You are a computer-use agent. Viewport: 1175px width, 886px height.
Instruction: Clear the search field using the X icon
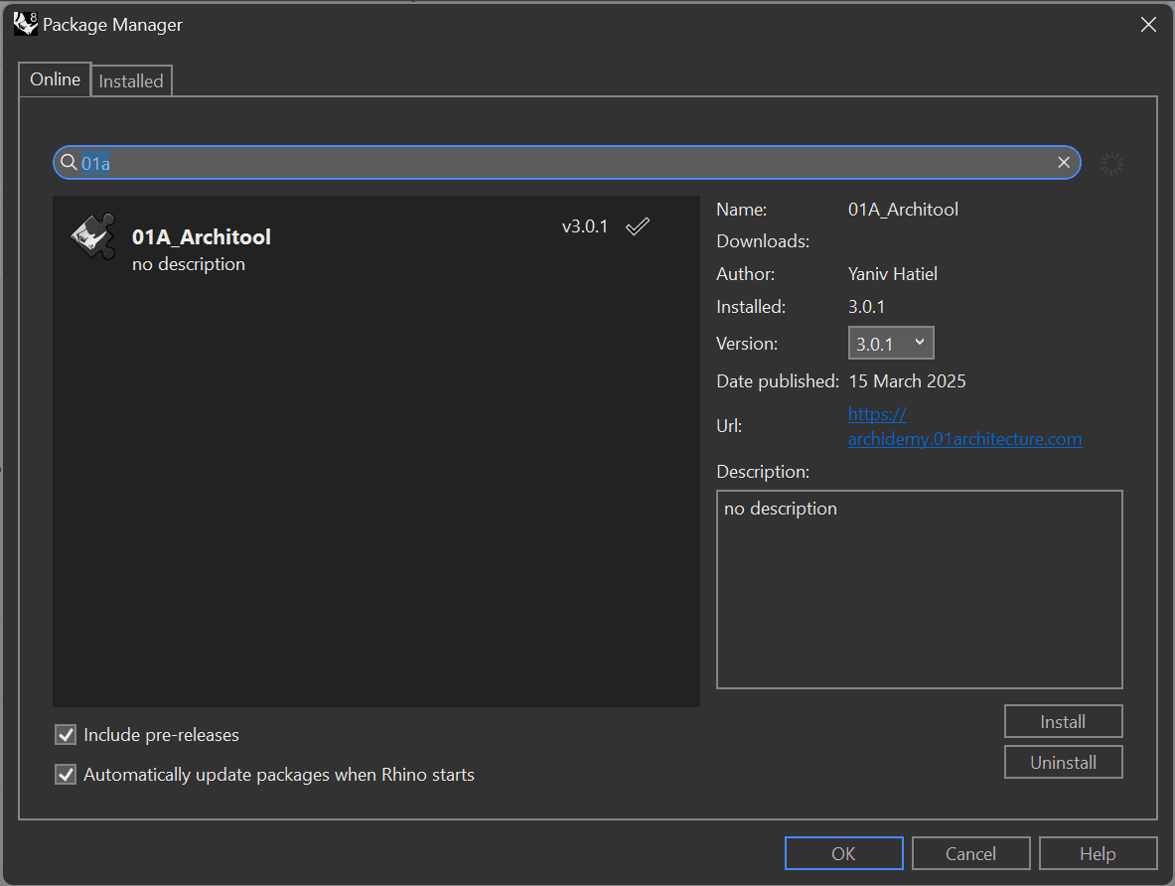click(1063, 162)
